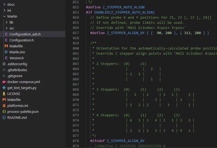This screenshot has height=148, width=217.
Task: Click 'If not defined, probe limits' comment
Action: pos(137,22)
